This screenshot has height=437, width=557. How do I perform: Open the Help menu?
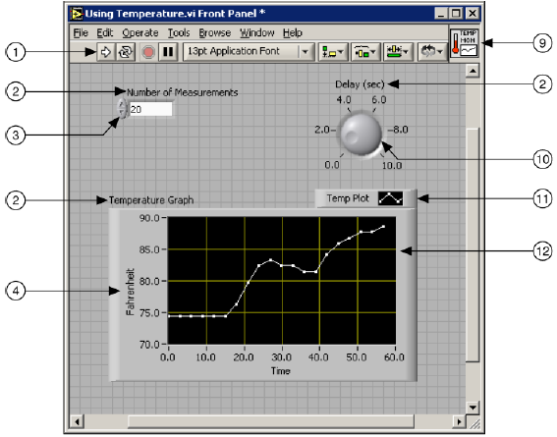pos(293,33)
